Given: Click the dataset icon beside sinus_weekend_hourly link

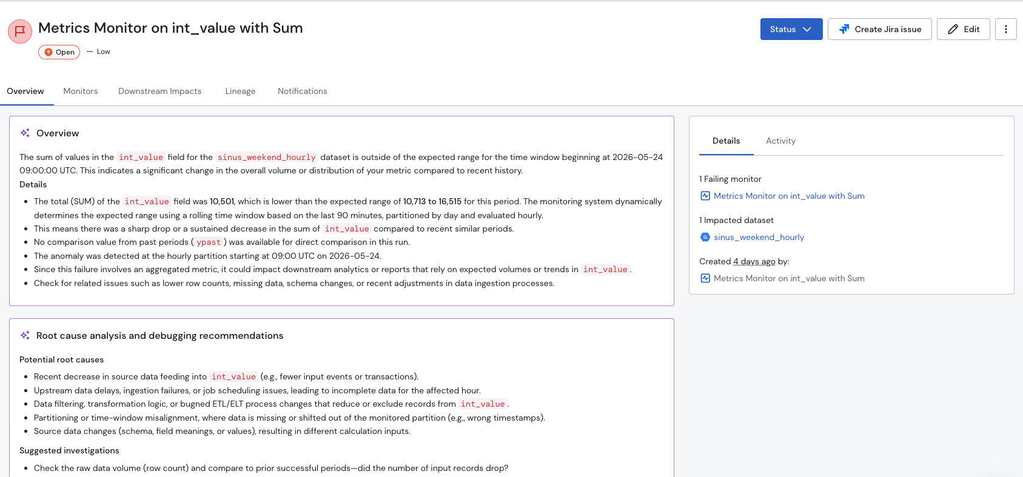Looking at the screenshot, I should 705,237.
